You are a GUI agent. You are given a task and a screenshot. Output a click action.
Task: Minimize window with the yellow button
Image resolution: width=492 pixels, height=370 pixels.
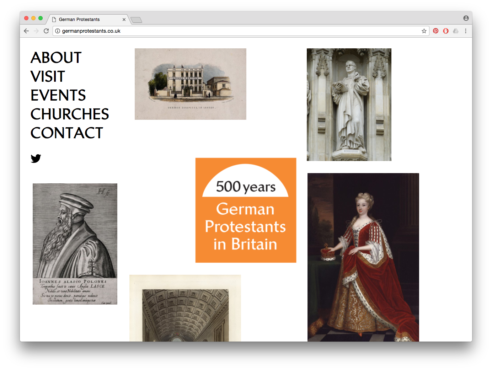point(33,18)
